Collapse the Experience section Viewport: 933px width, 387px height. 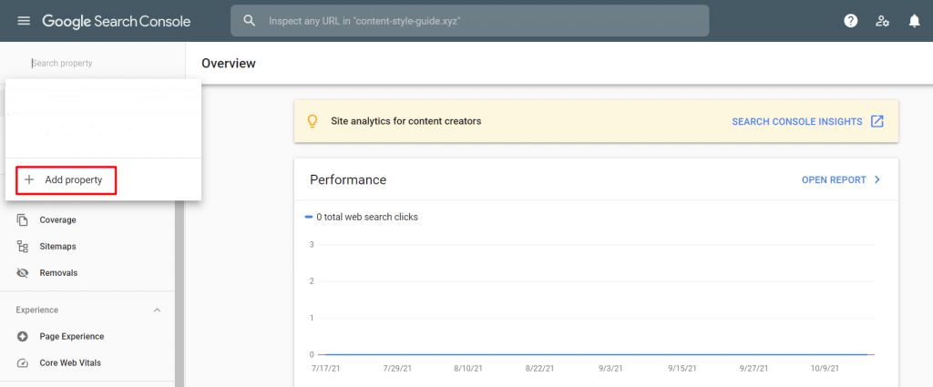pyautogui.click(x=157, y=310)
